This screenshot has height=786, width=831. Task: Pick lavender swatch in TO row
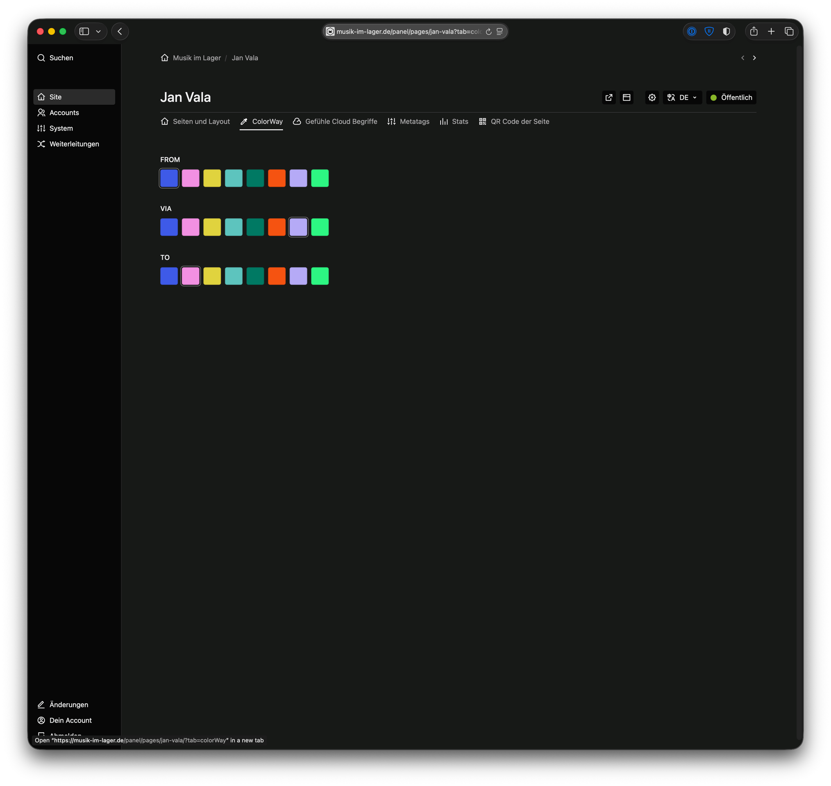[298, 276]
